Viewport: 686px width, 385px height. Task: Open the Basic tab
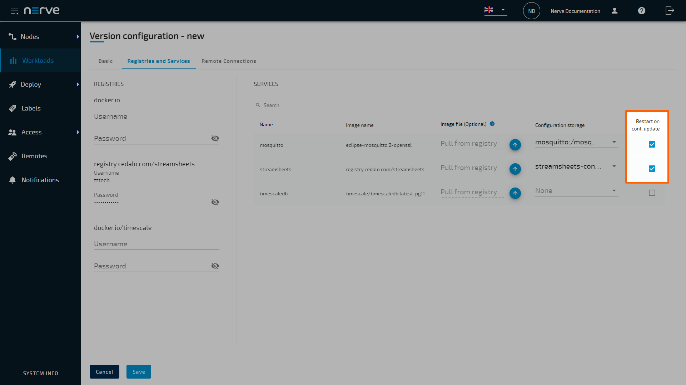(105, 61)
